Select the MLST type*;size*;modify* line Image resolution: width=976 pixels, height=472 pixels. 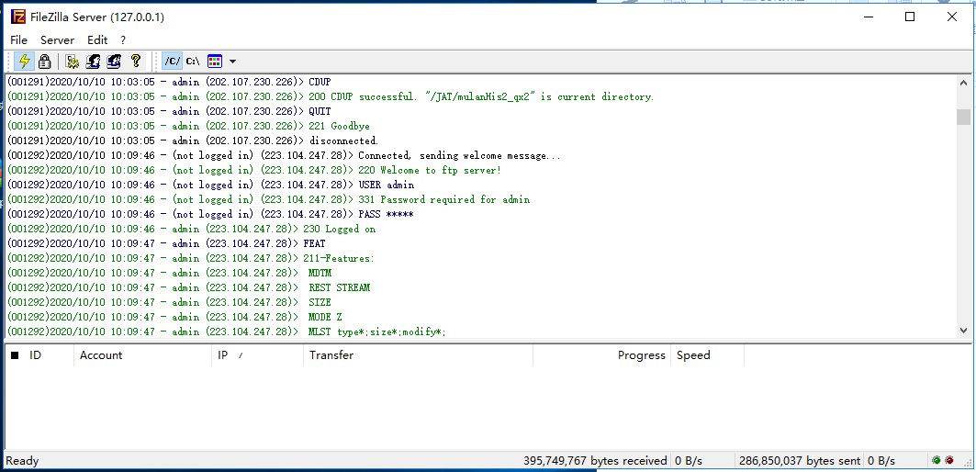coord(227,332)
